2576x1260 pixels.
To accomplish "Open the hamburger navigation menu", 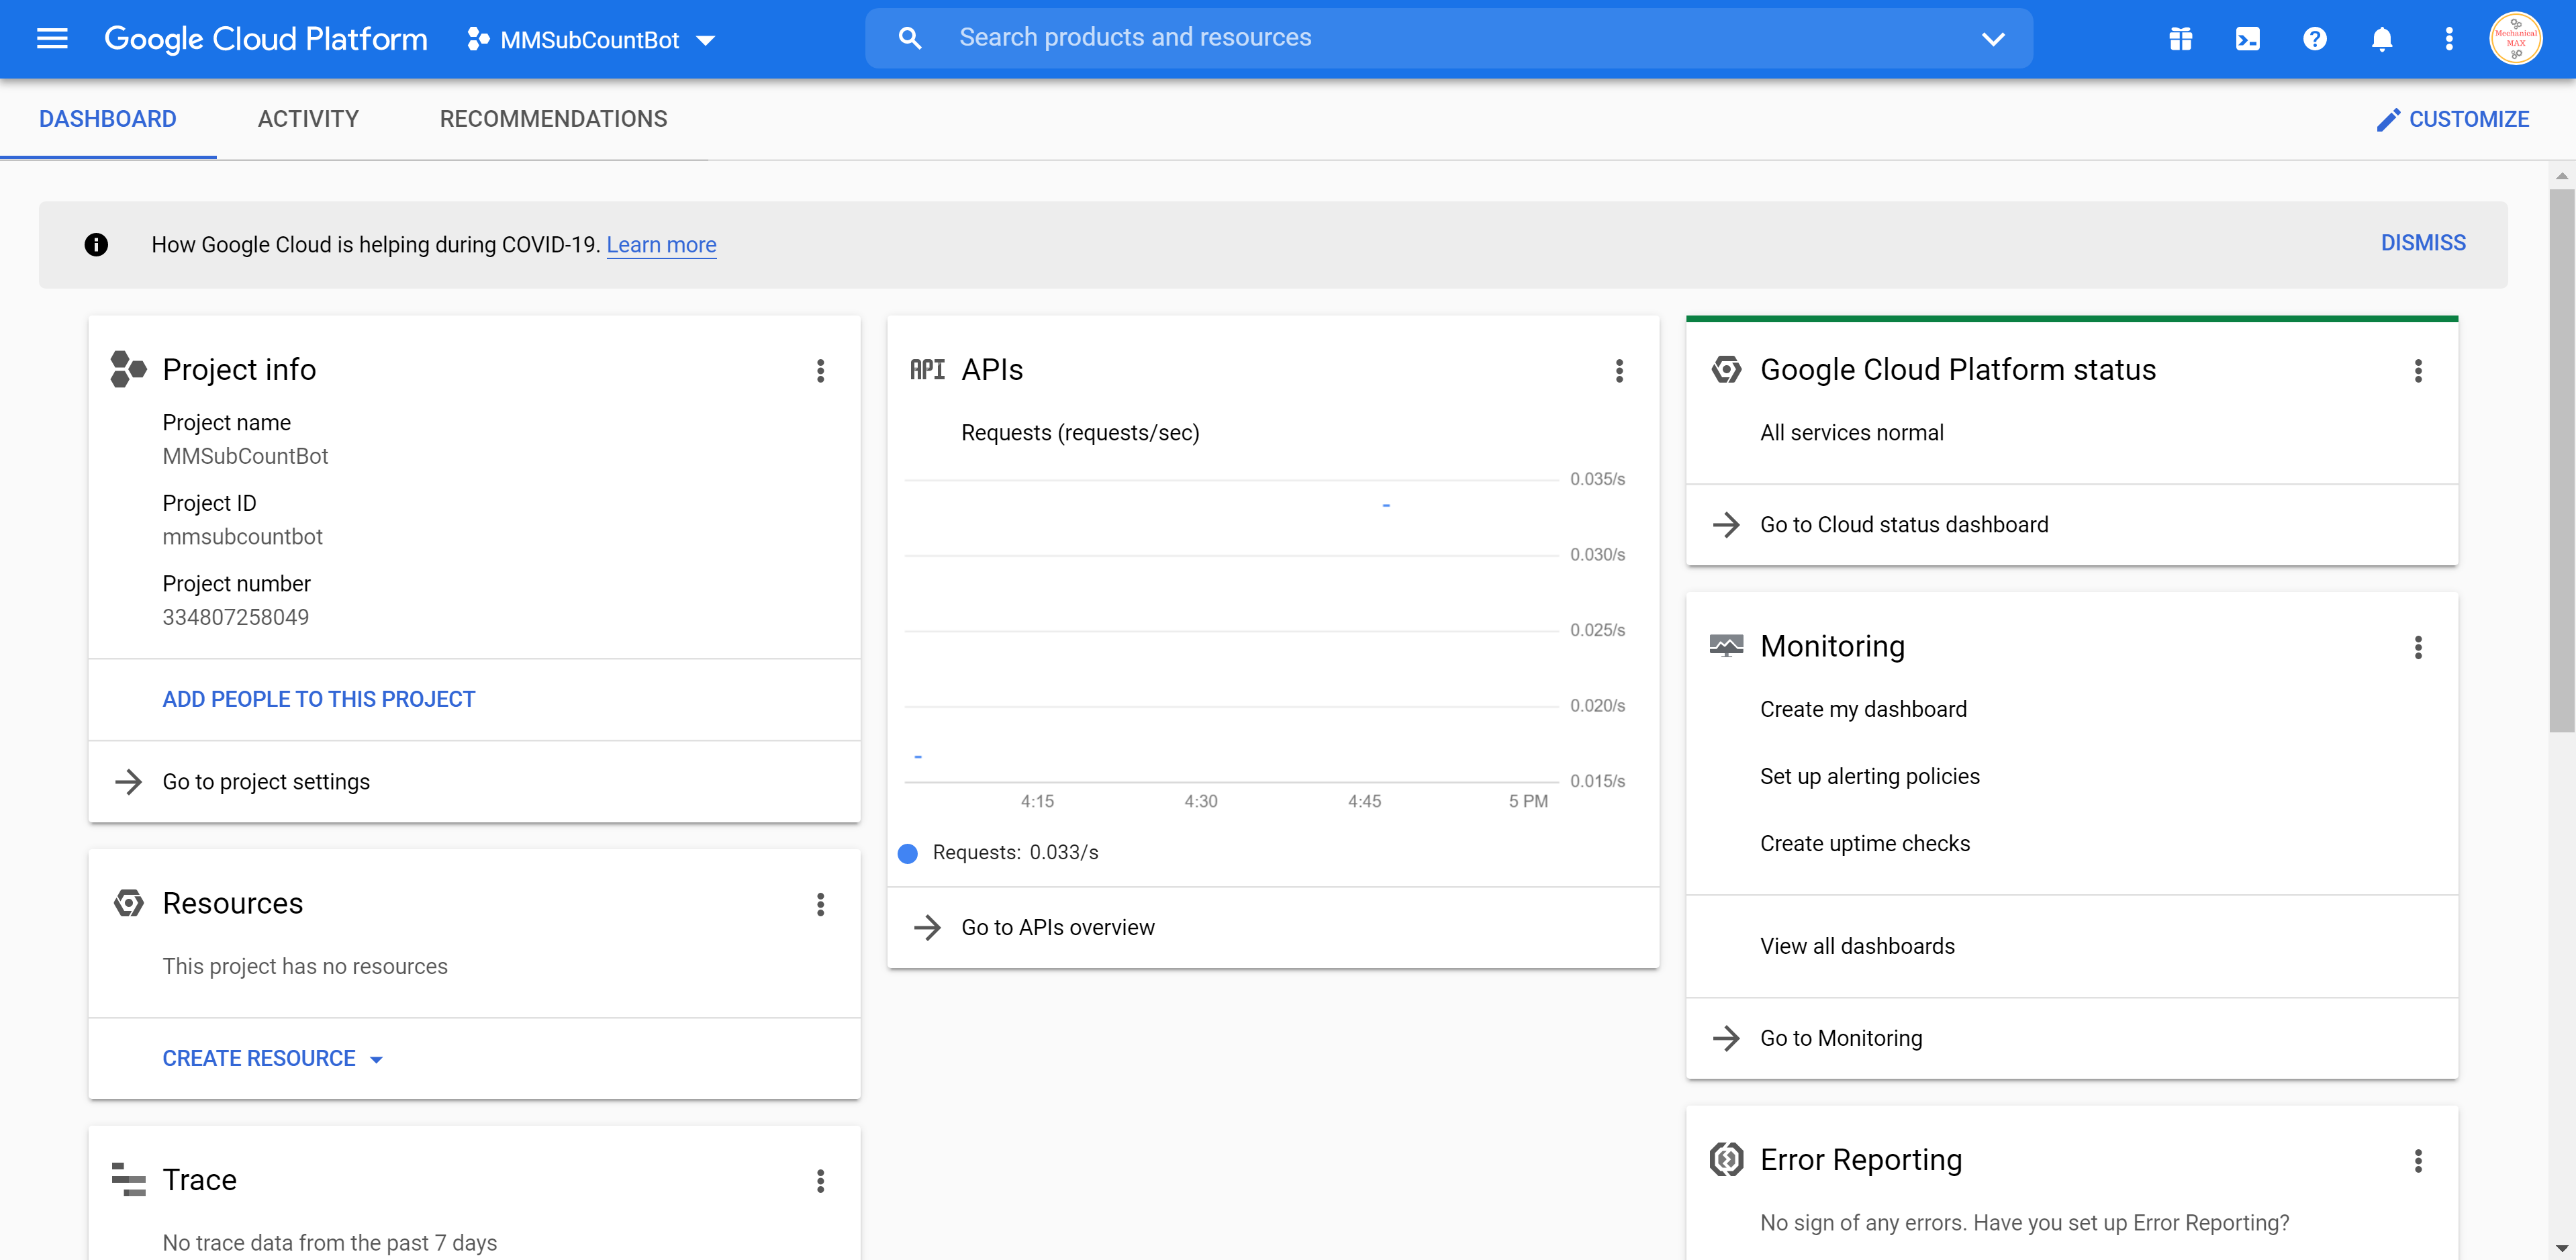I will click(52, 39).
